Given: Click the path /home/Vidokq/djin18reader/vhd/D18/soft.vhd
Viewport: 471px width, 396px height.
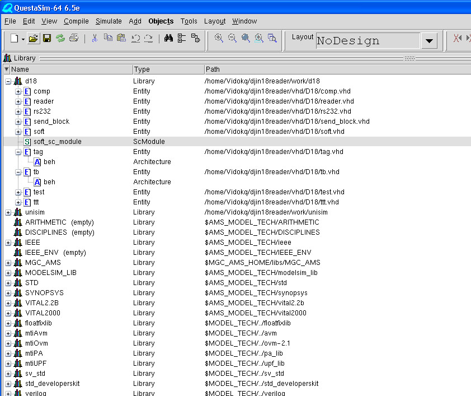Looking at the screenshot, I should 275,132.
